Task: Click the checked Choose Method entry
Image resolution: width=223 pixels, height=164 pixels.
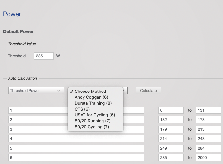Action: (x=90, y=92)
